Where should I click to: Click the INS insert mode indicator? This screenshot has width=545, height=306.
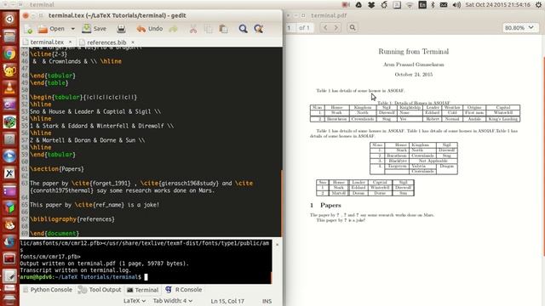(x=267, y=301)
